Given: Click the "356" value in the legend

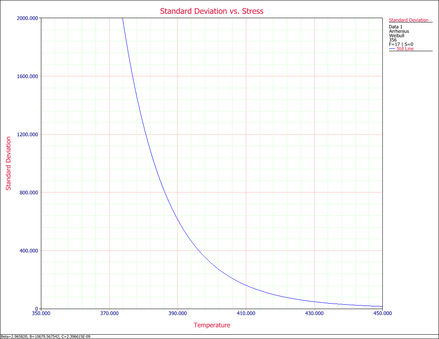Looking at the screenshot, I should 393,40.
